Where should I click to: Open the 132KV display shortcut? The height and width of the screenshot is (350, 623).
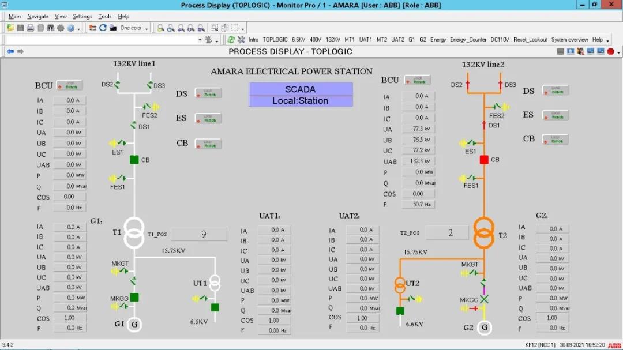click(x=333, y=40)
